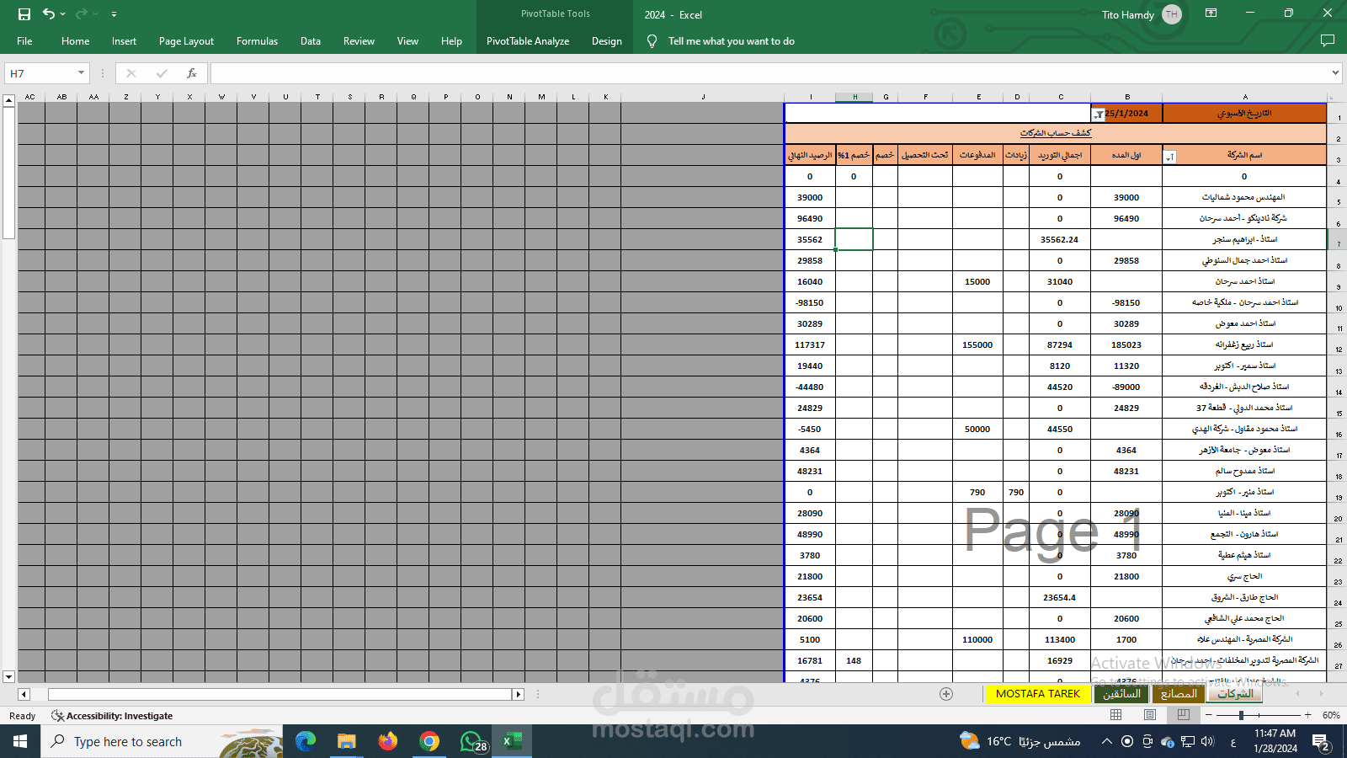The height and width of the screenshot is (758, 1347).
Task: Click the cell showing 185023
Action: pos(1126,345)
